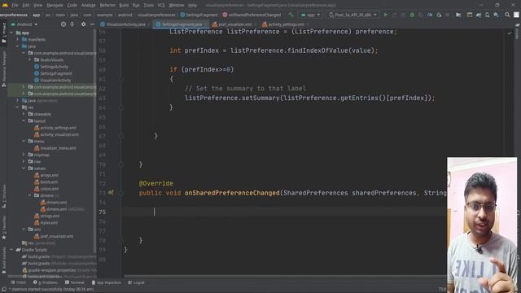Click Expand/Collapse all icon in Project panel
The height and width of the screenshot is (293, 521).
(72, 24)
